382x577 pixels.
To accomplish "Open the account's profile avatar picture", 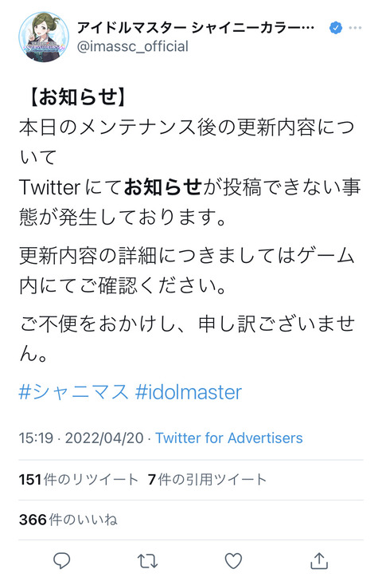I will click(44, 37).
